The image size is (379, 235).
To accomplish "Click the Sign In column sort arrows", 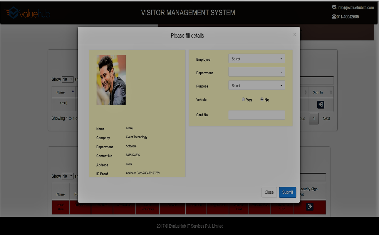I will point(331,92).
